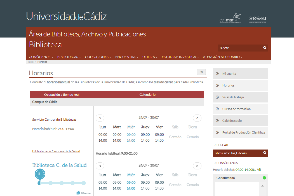Viewport: 294px width, 196px height.
Task: Click the Affluences logo
Action: (x=84, y=193)
